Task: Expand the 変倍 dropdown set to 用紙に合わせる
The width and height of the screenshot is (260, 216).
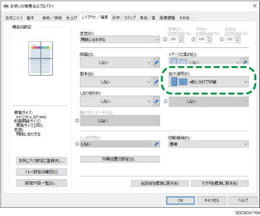Action: pyautogui.click(x=120, y=40)
